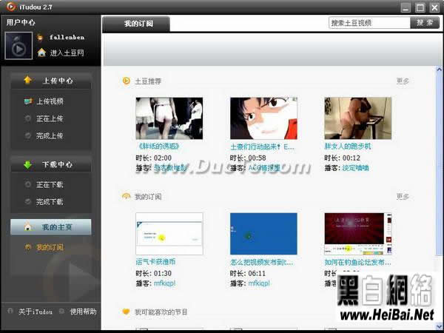Select 我的订阅 in the sidebar

[50, 247]
